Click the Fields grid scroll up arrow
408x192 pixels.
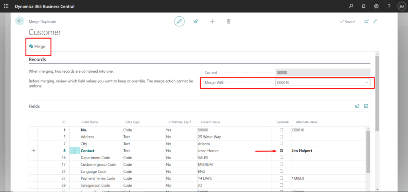[x=368, y=129]
